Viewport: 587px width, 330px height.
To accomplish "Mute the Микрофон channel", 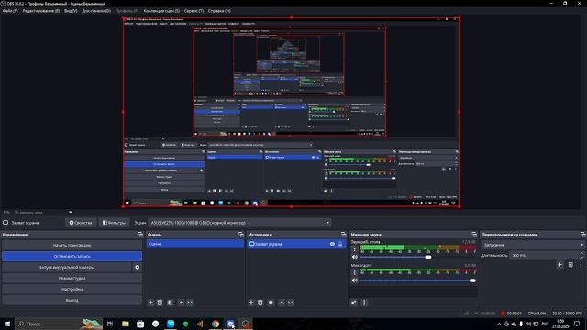I will [x=355, y=280].
